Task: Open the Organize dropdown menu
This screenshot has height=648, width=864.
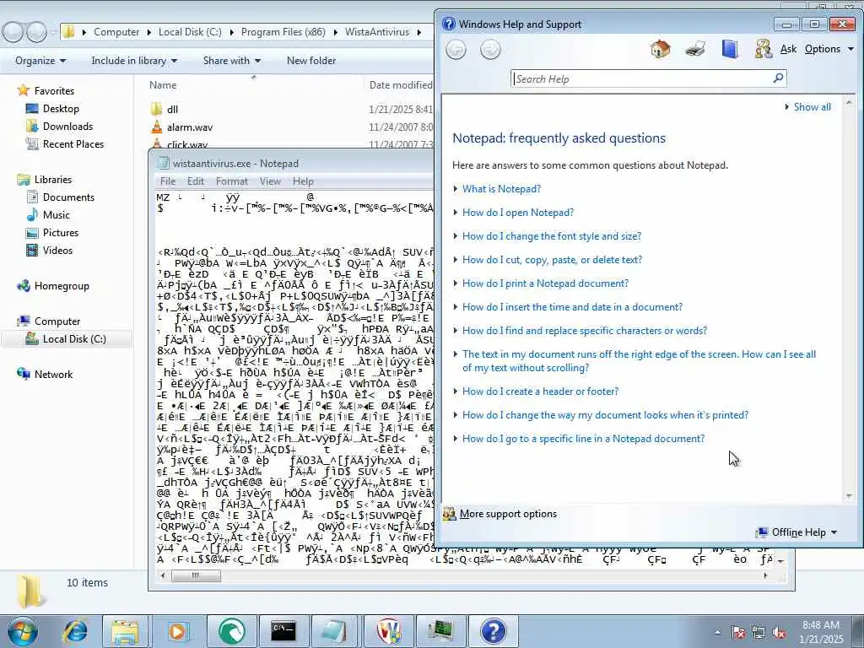Action: pyautogui.click(x=40, y=61)
